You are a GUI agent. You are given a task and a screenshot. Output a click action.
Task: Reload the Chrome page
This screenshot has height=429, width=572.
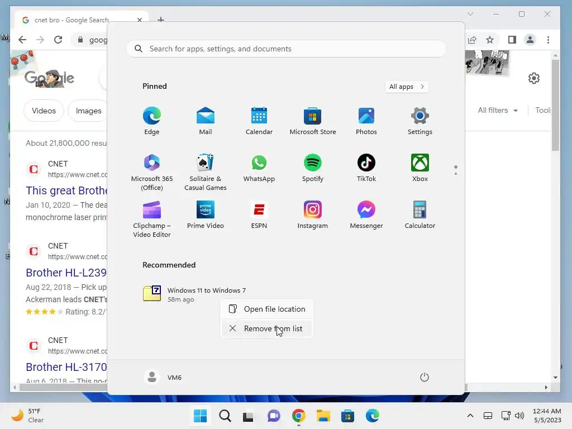58,40
